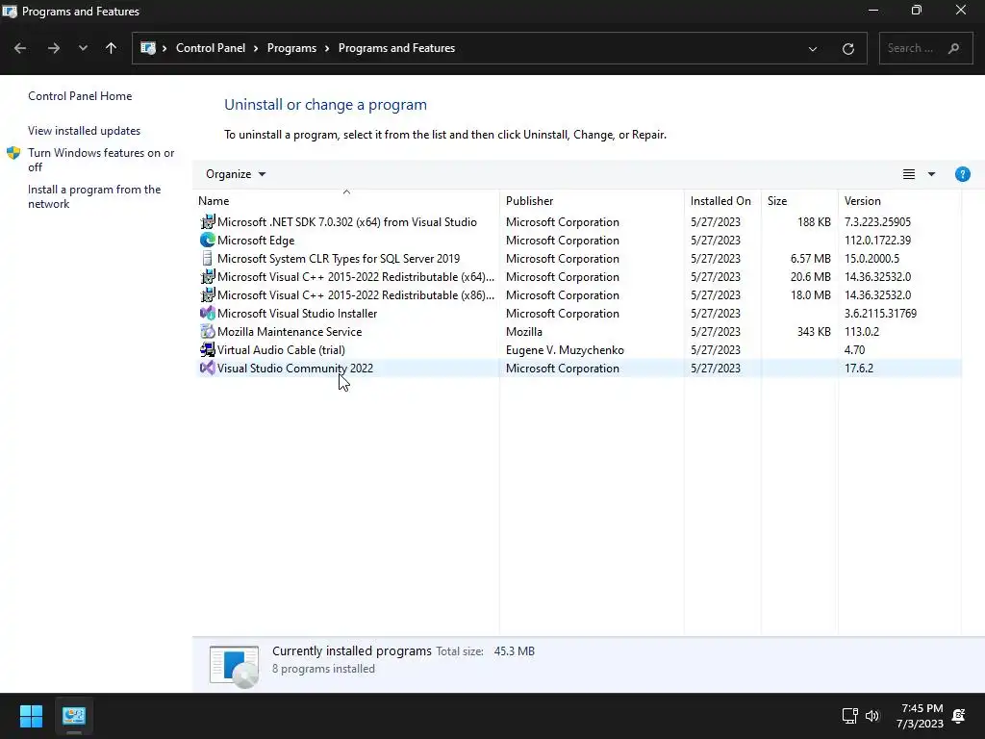985x739 pixels.
Task: Open notification center tray icon
Action: [x=959, y=716]
